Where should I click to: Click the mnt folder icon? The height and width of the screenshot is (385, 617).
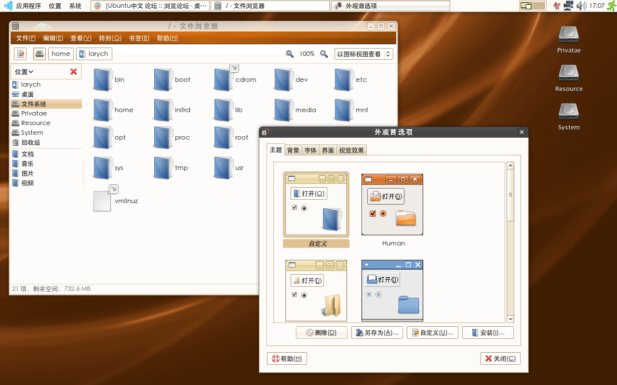point(344,110)
